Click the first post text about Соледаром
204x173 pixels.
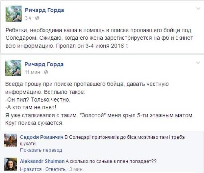tap(99, 38)
